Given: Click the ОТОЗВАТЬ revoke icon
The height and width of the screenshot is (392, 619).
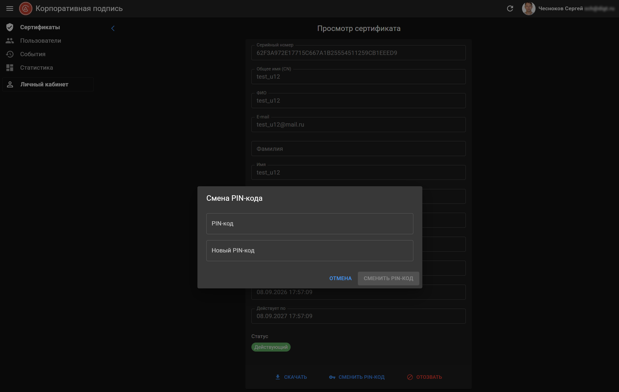Looking at the screenshot, I should (410, 377).
